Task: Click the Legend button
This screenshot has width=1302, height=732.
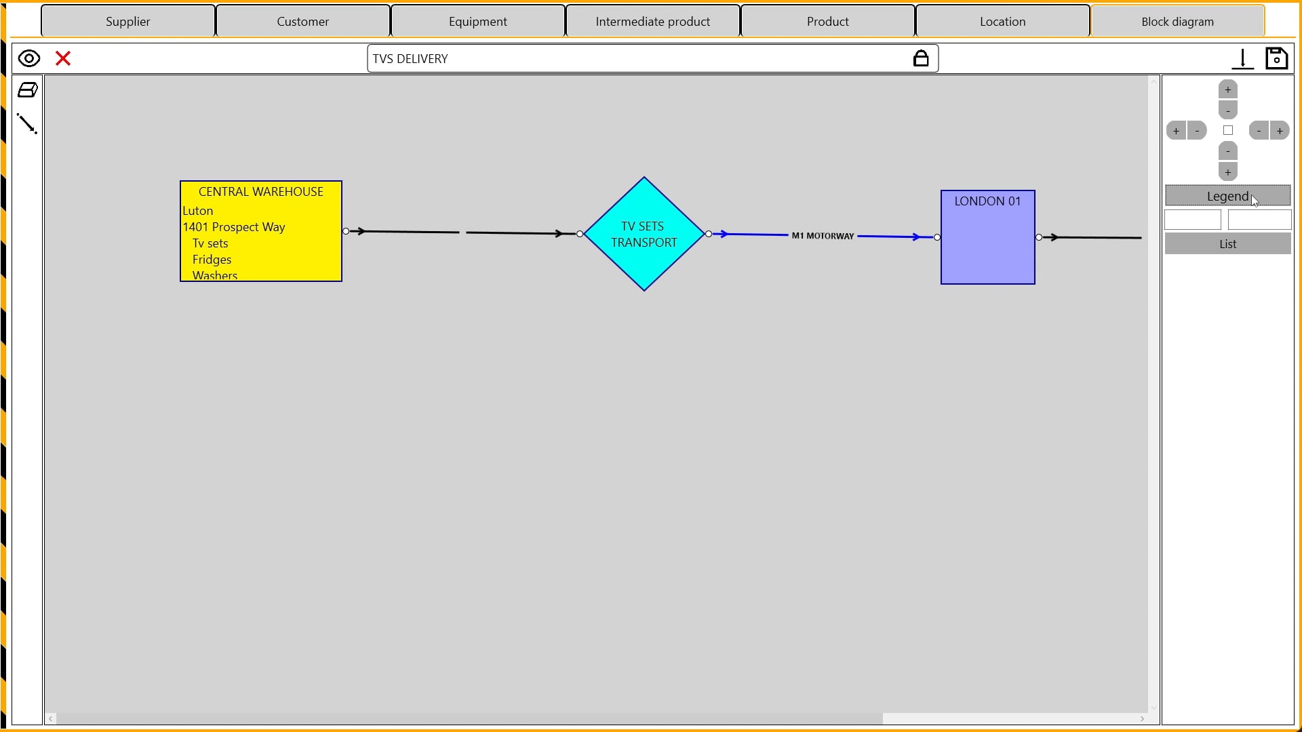Action: click(1227, 196)
